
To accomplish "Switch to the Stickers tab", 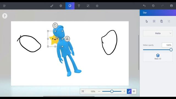I will coord(70,6).
